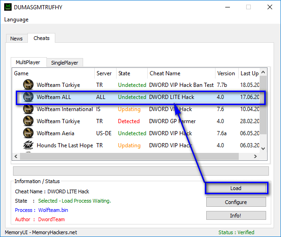This screenshot has width=281, height=237.
Task: Click the 7.7b version cell
Action: click(x=222, y=85)
